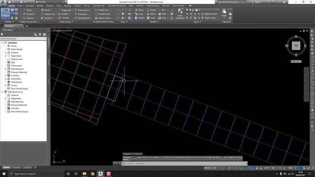Click the Toolspace help icon
Image resolution: width=315 pixels, height=177 pixels.
tap(44, 34)
